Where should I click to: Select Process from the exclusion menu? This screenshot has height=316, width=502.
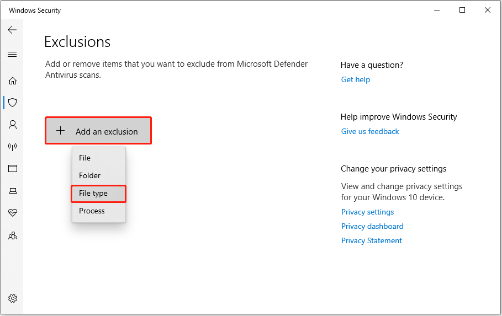[x=92, y=211]
